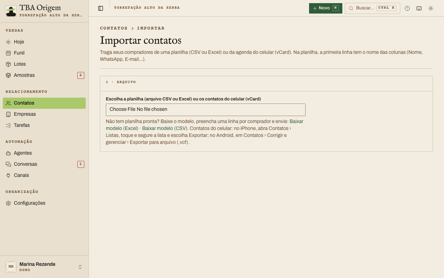Click the Configurações menu label
The height and width of the screenshot is (278, 444).
[29, 203]
